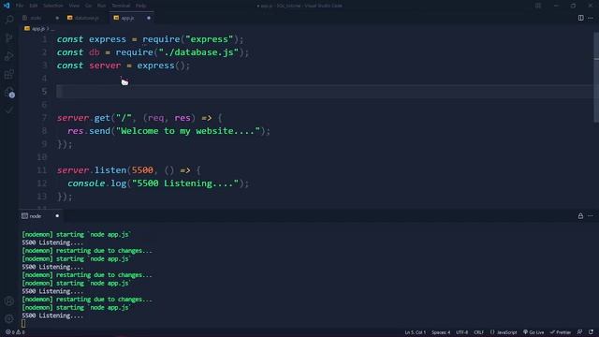Screen dimensions: 599x337
Task: Open the activity bar icon with notification badge
Action: [9, 92]
